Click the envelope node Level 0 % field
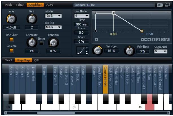173x116 pixels. tap(81, 41)
